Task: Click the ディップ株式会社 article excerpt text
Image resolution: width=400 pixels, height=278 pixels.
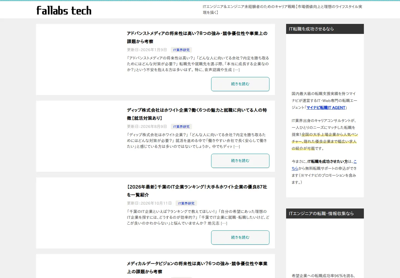Action: coord(197,141)
